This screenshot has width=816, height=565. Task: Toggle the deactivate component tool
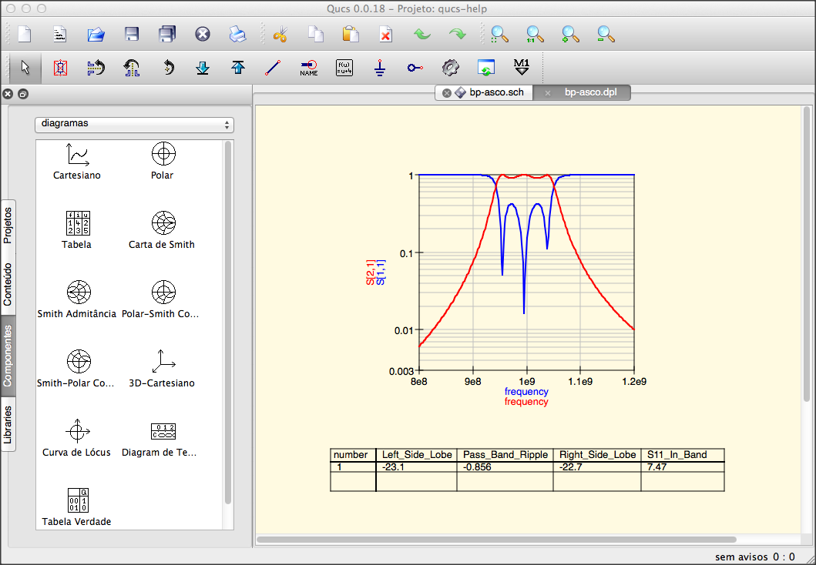(x=60, y=68)
